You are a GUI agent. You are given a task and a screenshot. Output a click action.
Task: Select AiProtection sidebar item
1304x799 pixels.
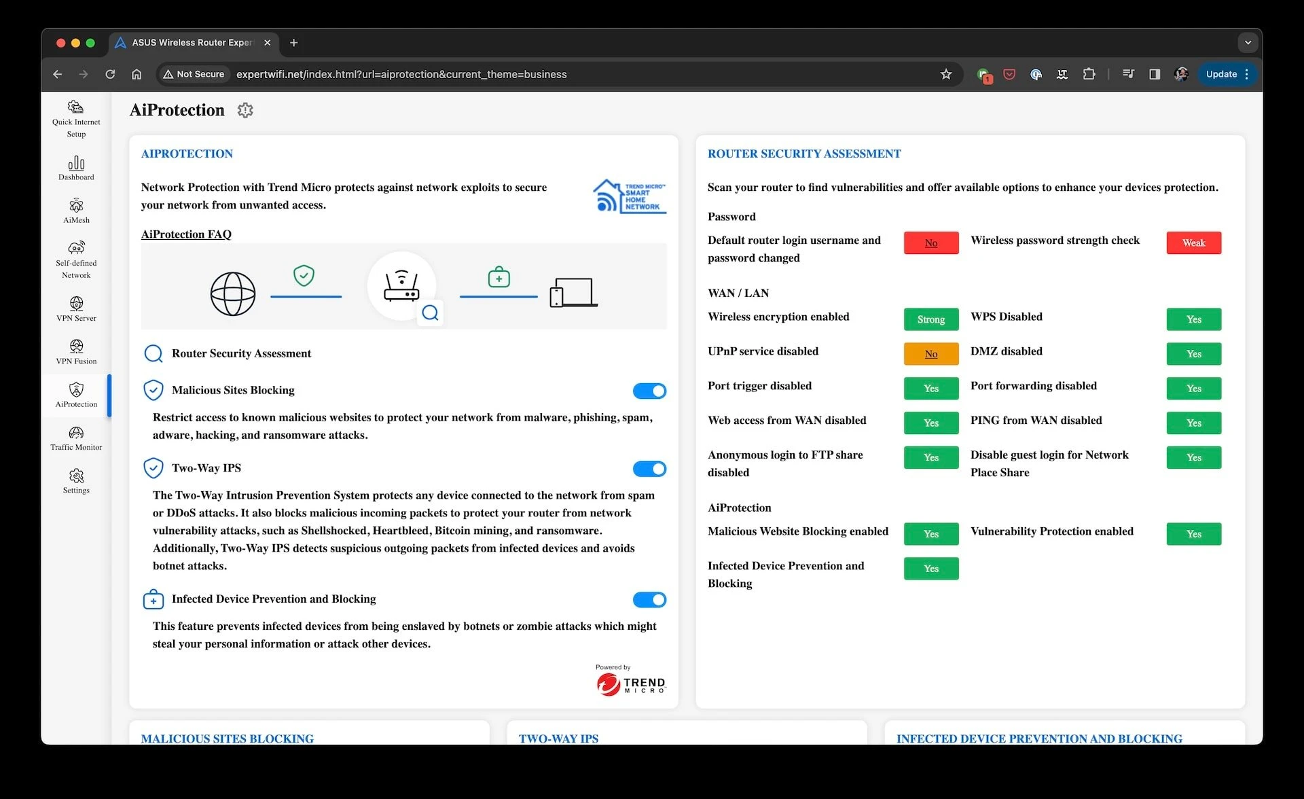(x=76, y=395)
